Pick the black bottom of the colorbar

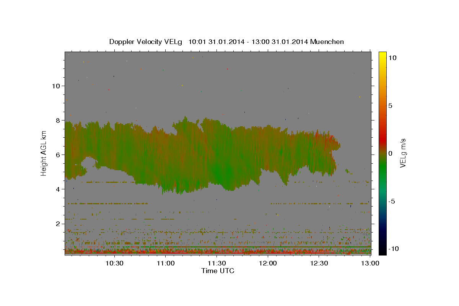pos(382,252)
